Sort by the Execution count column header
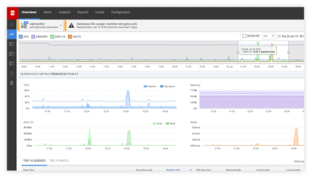311x178 pixels. [x=144, y=170]
